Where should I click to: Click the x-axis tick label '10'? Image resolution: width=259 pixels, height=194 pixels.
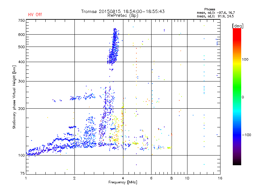(187, 178)
